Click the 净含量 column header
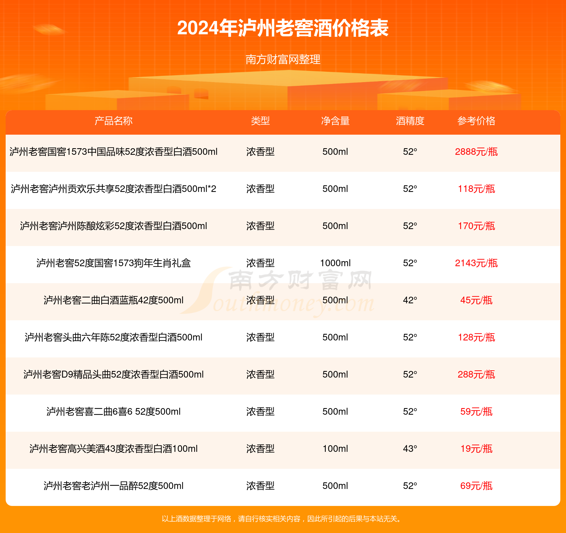566x533 pixels. 335,121
